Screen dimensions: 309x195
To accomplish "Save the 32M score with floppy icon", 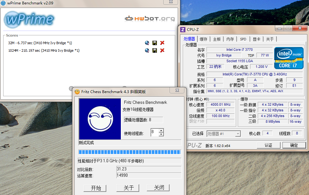I will 155,43.
